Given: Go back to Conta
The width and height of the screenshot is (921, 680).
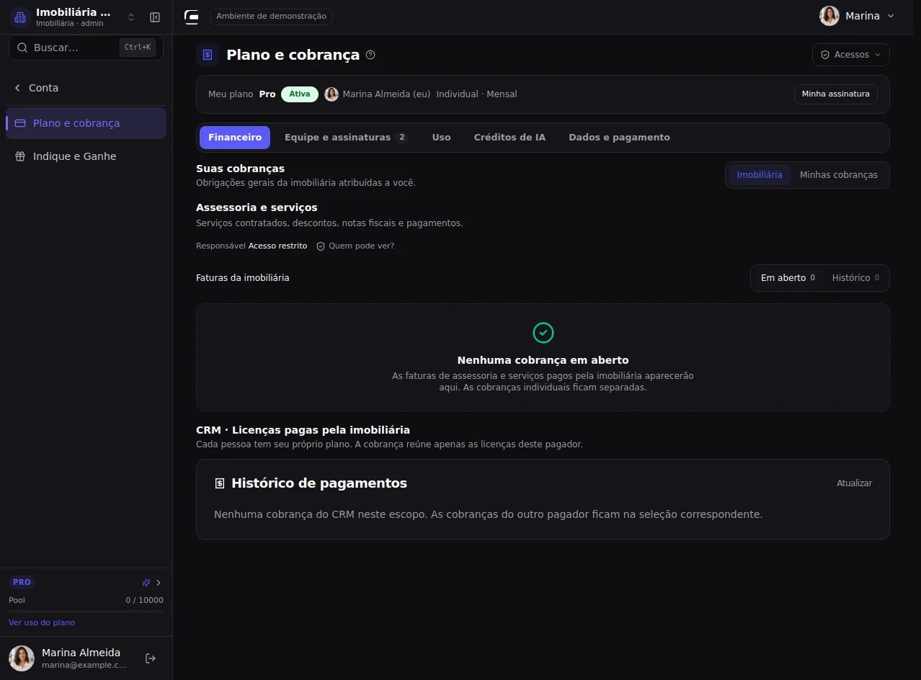Looking at the screenshot, I should coord(36,88).
